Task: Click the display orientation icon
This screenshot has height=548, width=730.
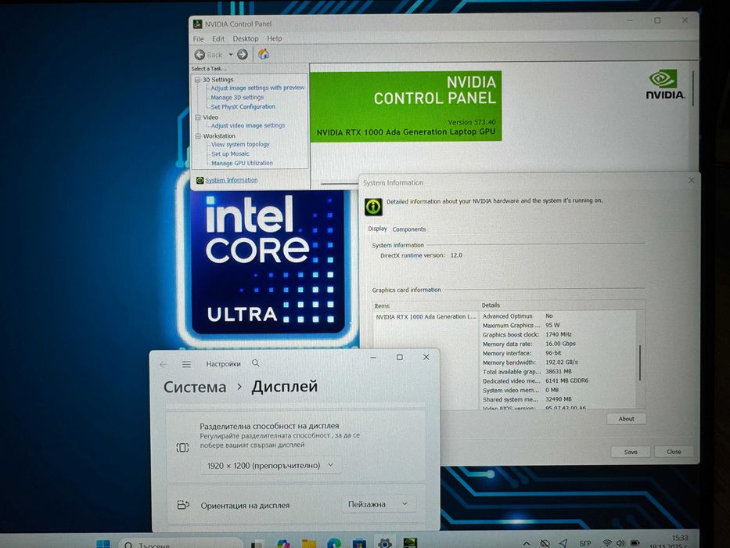Action: (183, 505)
